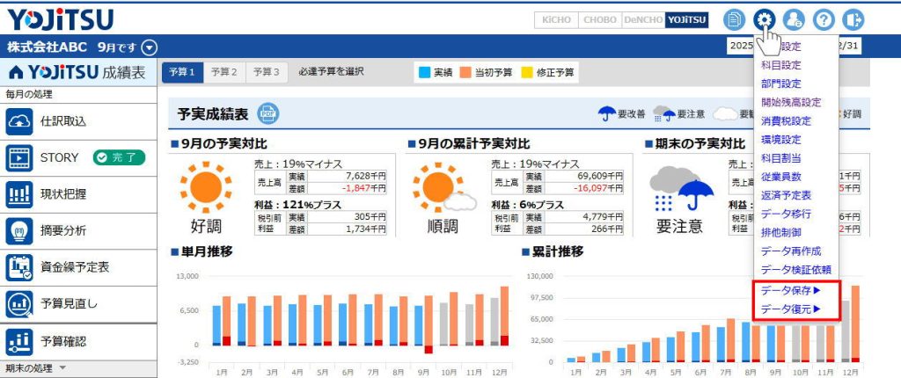Viewport: 901px width, 378px height.
Task: Export 予実成績表 with the PDF icon
Action: (267, 113)
